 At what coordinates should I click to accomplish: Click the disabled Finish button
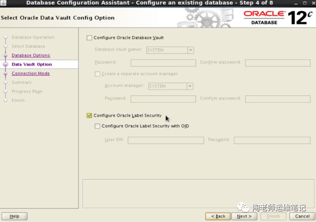tap(273, 216)
